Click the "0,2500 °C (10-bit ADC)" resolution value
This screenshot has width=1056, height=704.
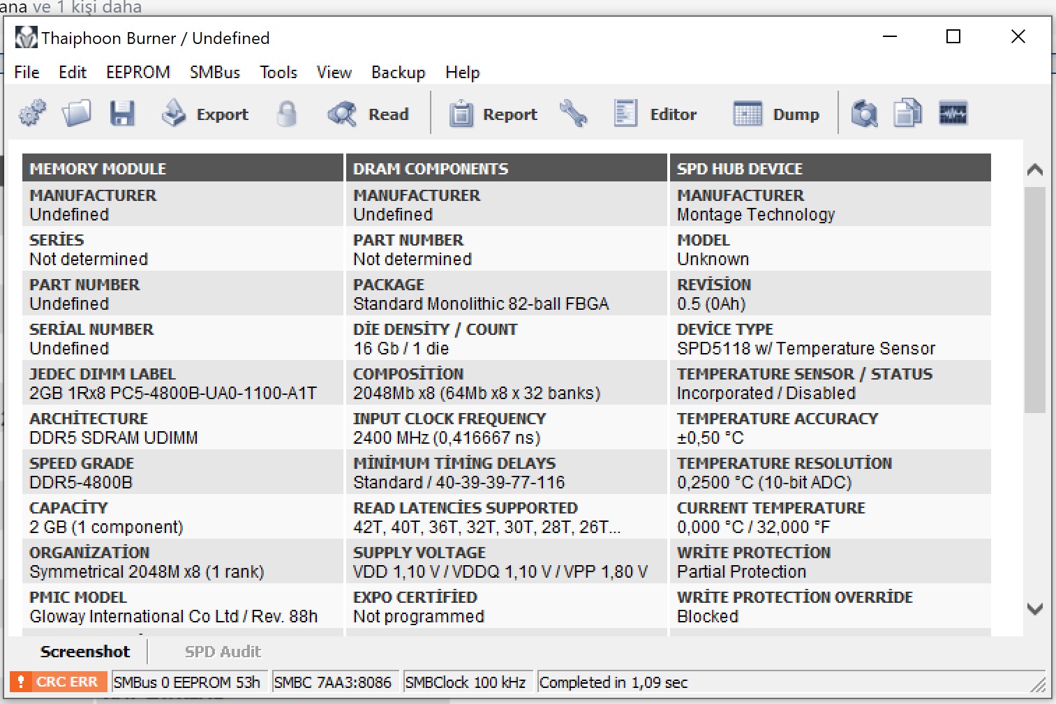click(x=764, y=482)
